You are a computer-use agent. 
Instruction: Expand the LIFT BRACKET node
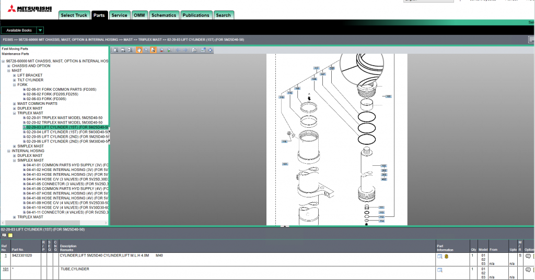(x=14, y=76)
